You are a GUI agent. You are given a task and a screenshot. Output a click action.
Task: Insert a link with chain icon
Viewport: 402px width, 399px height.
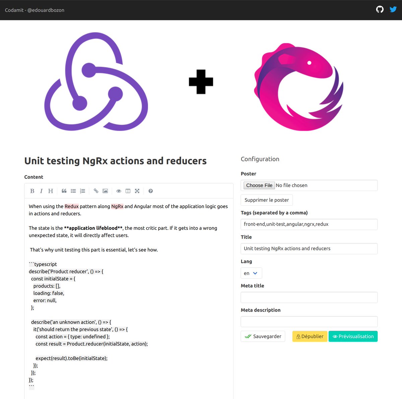(x=96, y=191)
